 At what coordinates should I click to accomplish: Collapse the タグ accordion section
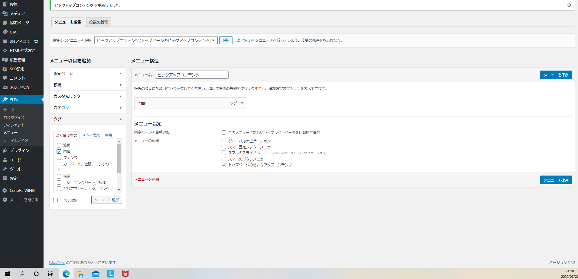tap(88, 119)
